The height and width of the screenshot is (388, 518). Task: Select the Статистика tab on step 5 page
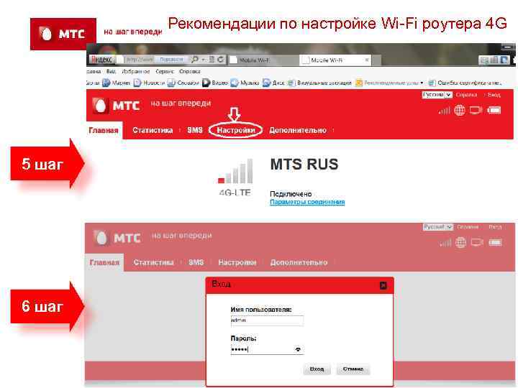point(153,130)
